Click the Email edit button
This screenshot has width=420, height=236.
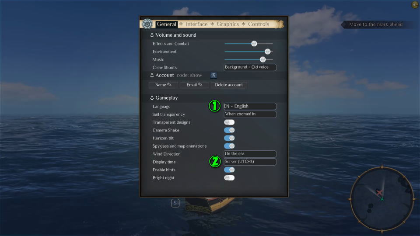[x=194, y=85]
